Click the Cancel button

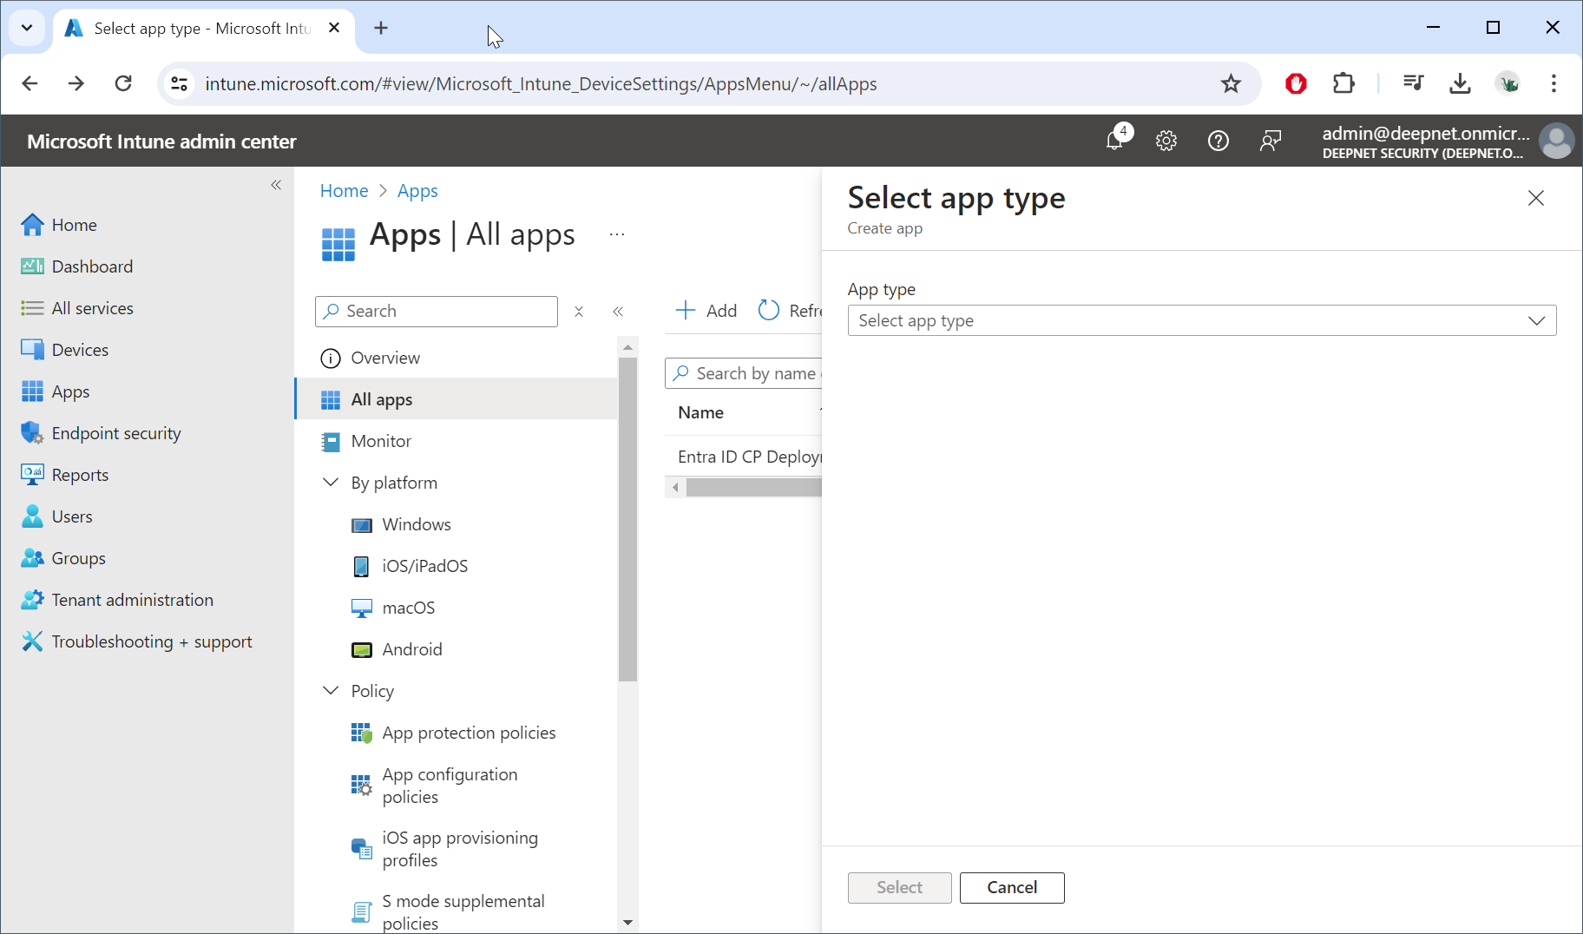pos(1011,887)
